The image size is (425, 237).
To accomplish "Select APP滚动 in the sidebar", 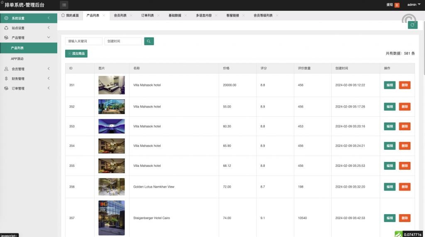I will [x=17, y=59].
